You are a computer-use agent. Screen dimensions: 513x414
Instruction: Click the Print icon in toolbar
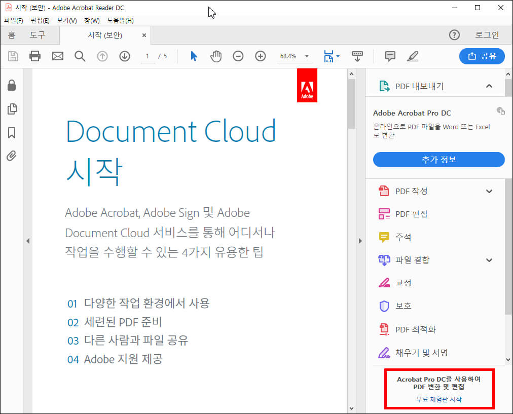35,56
